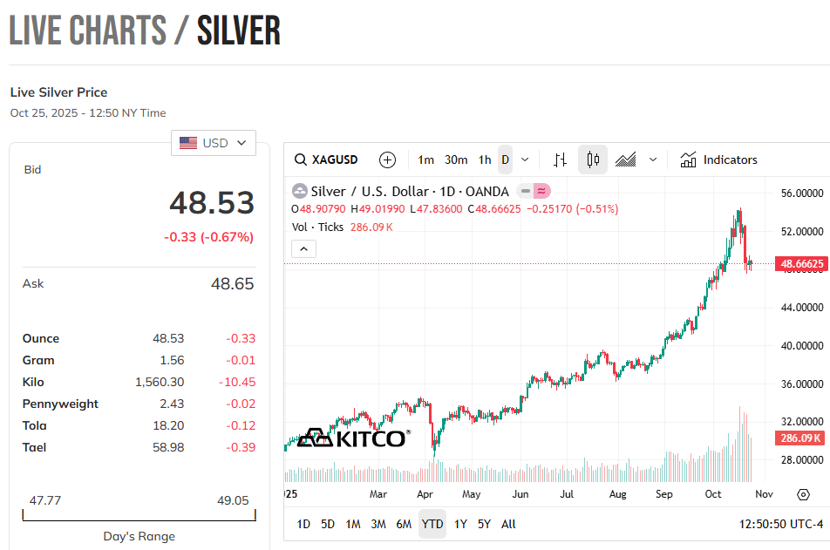
Task: Collapse the chart legend with arrow button
Action: pyautogui.click(x=303, y=249)
